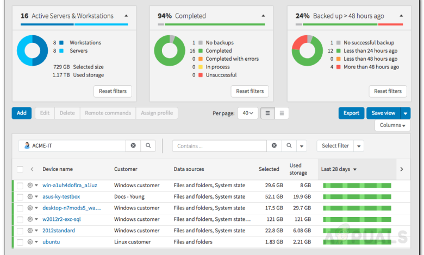Image resolution: width=424 pixels, height=255 pixels.
Task: Click the gear icon for asus-ky-testbox
Action: (x=30, y=196)
